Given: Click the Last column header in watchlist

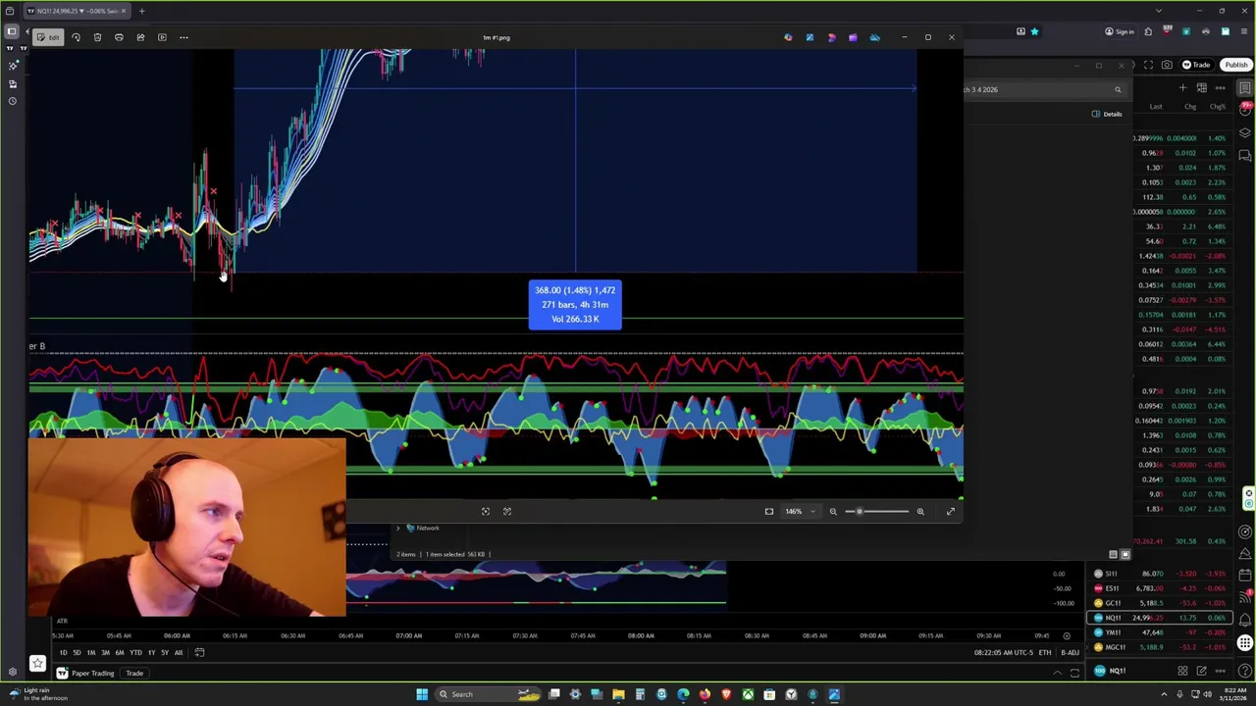Looking at the screenshot, I should click(x=1156, y=107).
